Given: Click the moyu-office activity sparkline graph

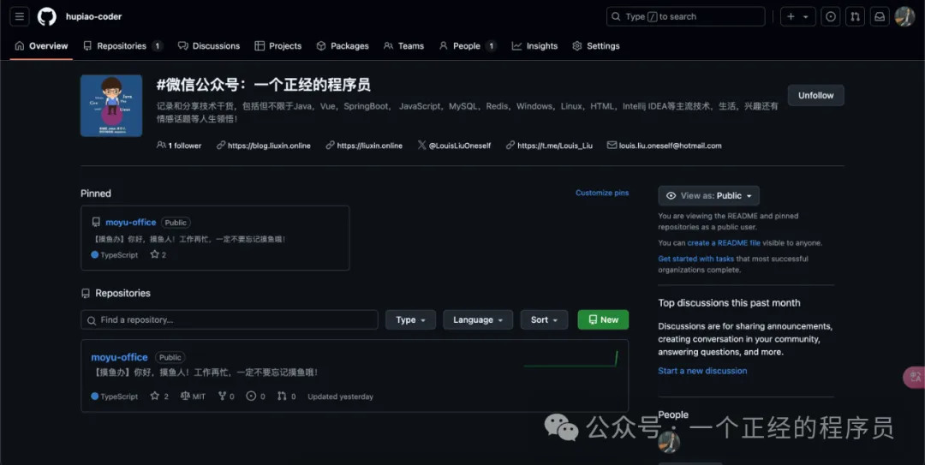Looking at the screenshot, I should pyautogui.click(x=570, y=359).
